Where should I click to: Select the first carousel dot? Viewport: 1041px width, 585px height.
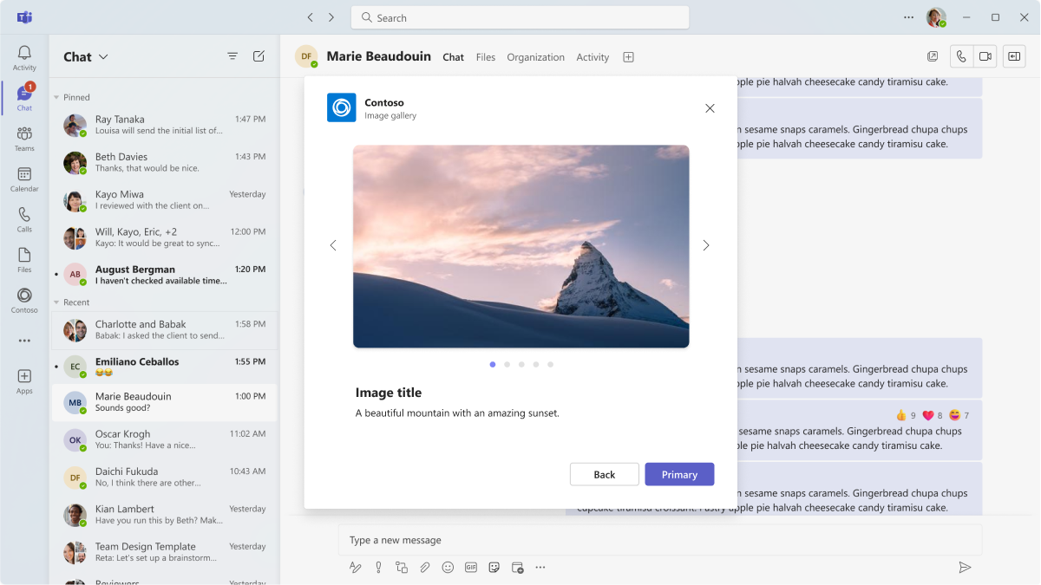point(493,365)
